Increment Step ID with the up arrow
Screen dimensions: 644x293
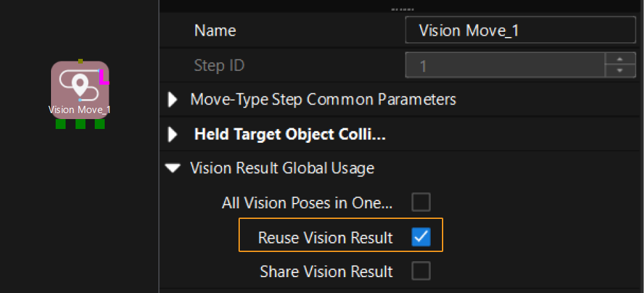point(620,60)
